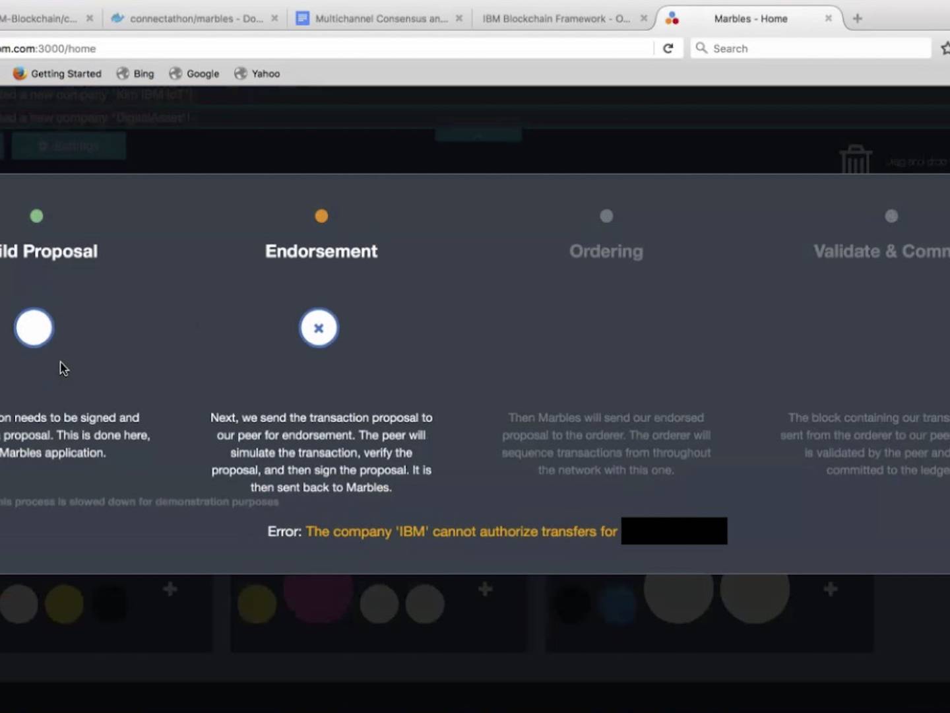Click the globe icon beside Bing
The width and height of the screenshot is (950, 713).
(x=123, y=73)
